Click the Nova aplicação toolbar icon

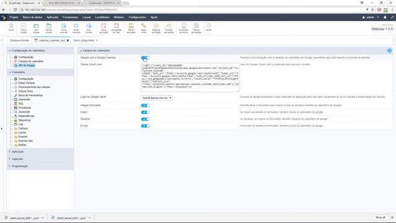coord(103,28)
